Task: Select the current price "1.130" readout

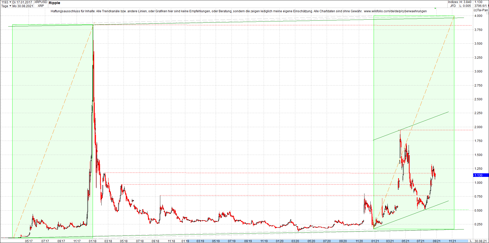Action: click(x=479, y=2)
